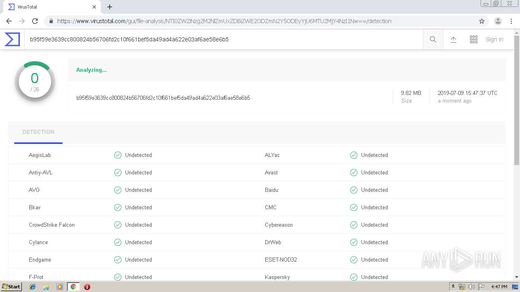Click the green check icon for Bkav
This screenshot has height=292, width=520.
pyautogui.click(x=118, y=207)
